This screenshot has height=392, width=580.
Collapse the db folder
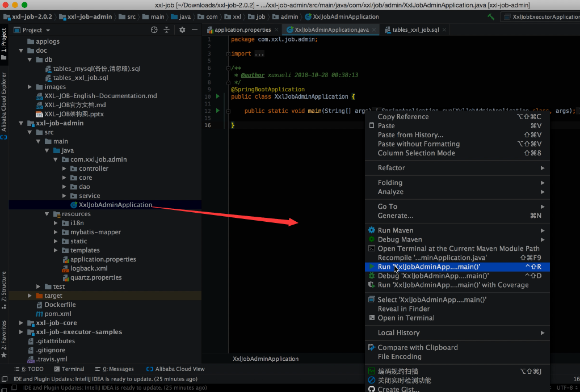30,60
